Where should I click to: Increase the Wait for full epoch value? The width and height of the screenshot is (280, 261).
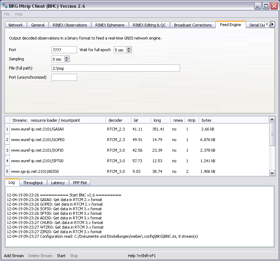tap(129, 49)
